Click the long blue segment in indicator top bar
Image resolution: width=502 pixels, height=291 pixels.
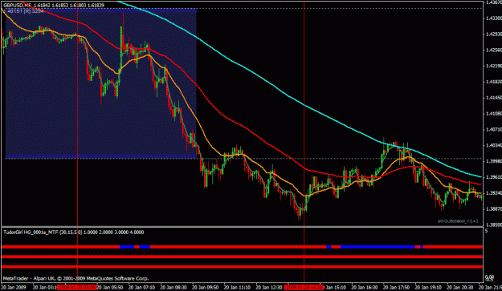[378, 247]
